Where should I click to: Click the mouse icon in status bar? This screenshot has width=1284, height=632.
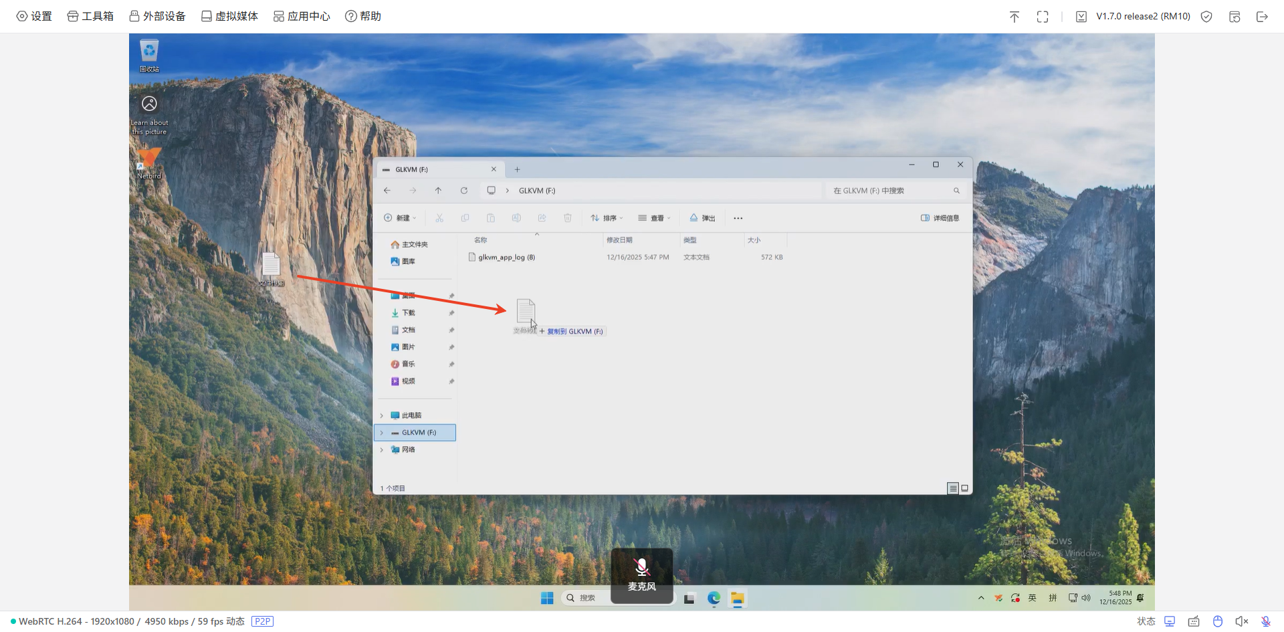1218,621
